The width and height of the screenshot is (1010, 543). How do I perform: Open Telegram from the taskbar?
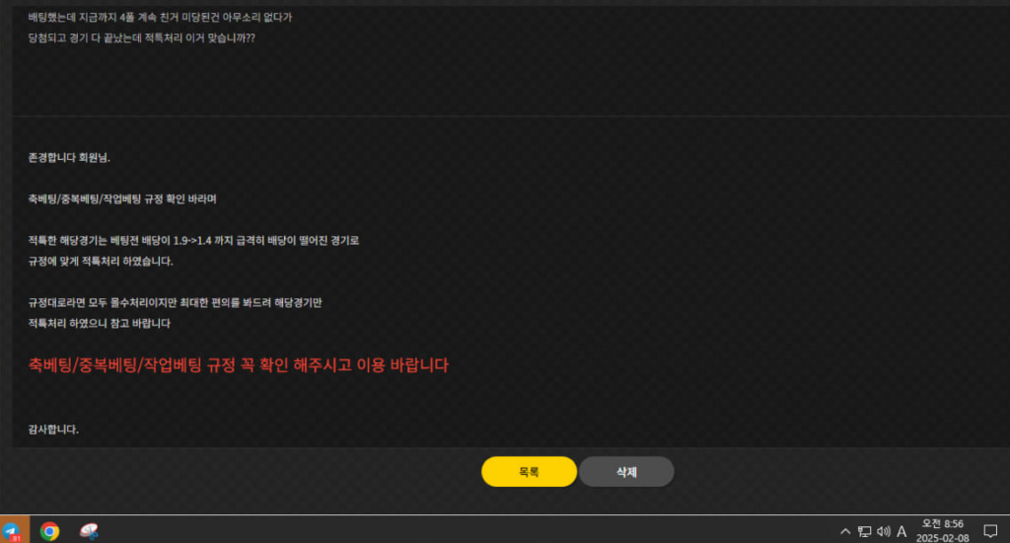coord(14,530)
